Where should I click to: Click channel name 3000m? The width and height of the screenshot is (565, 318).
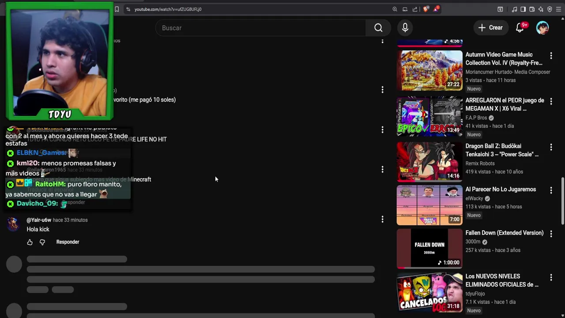[473, 242]
